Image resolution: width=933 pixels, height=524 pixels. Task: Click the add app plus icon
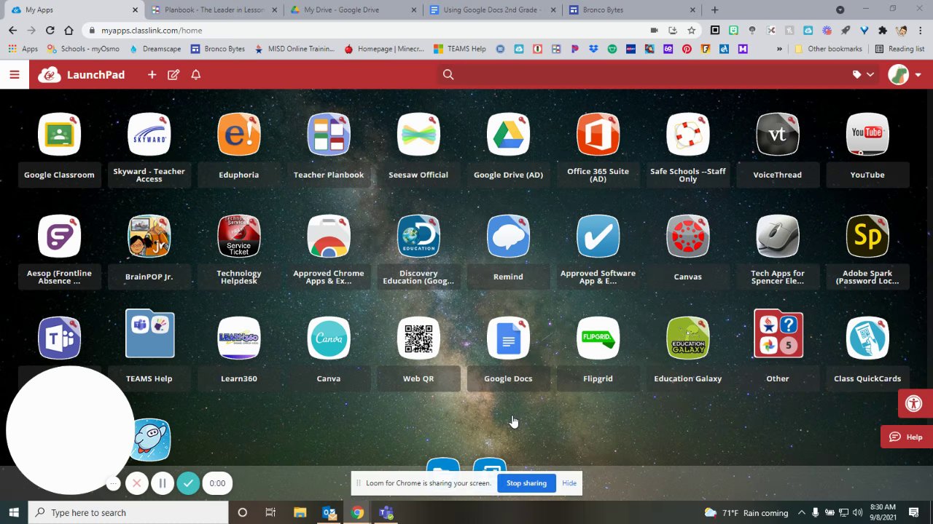click(x=152, y=74)
